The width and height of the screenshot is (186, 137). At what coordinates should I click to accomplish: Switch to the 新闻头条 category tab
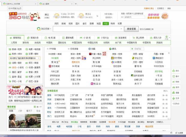point(33,38)
